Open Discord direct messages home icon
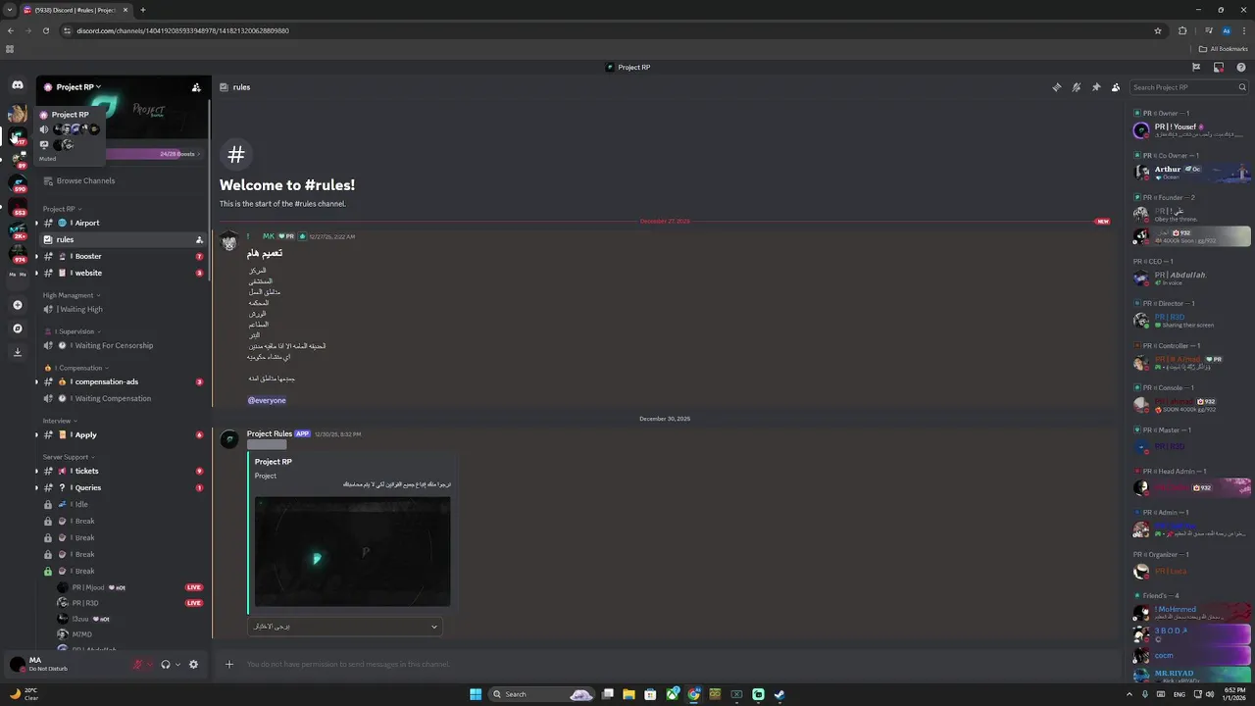Viewport: 1255px width, 706px height. pos(18,86)
